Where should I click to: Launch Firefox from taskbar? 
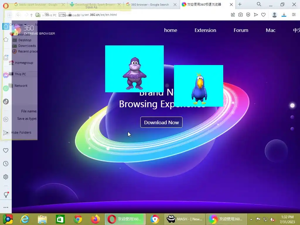[96, 219]
